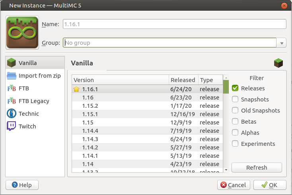Select version 1.14 row
Image resolution: width=292 pixels, height=195 pixels.
click(x=147, y=164)
